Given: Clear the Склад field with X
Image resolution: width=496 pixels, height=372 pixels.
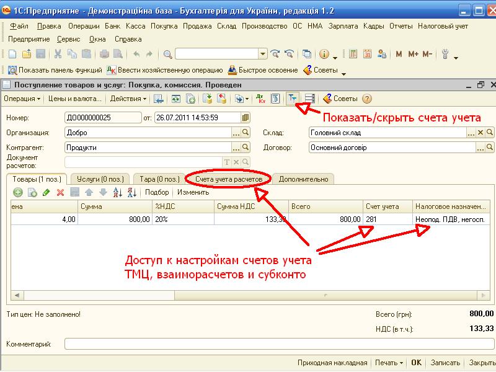Looking at the screenshot, I should pyautogui.click(x=480, y=133).
